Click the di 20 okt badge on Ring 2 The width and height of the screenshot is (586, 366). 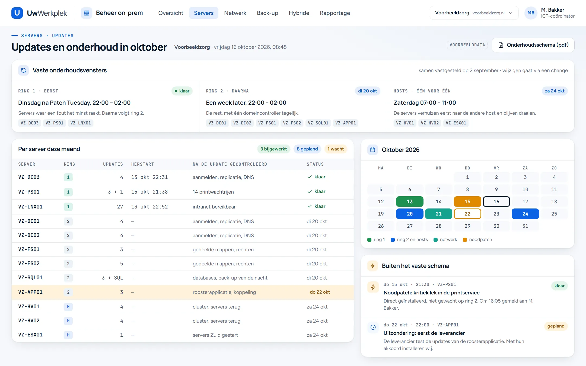point(367,91)
